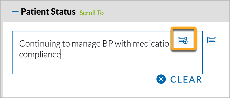Place cursor on the word compliance
This screenshot has height=98, width=230.
pyautogui.click(x=40, y=55)
